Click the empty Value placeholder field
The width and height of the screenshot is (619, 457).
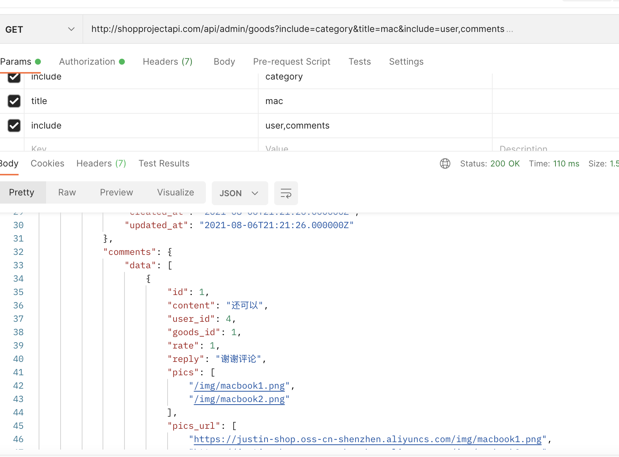click(375, 146)
